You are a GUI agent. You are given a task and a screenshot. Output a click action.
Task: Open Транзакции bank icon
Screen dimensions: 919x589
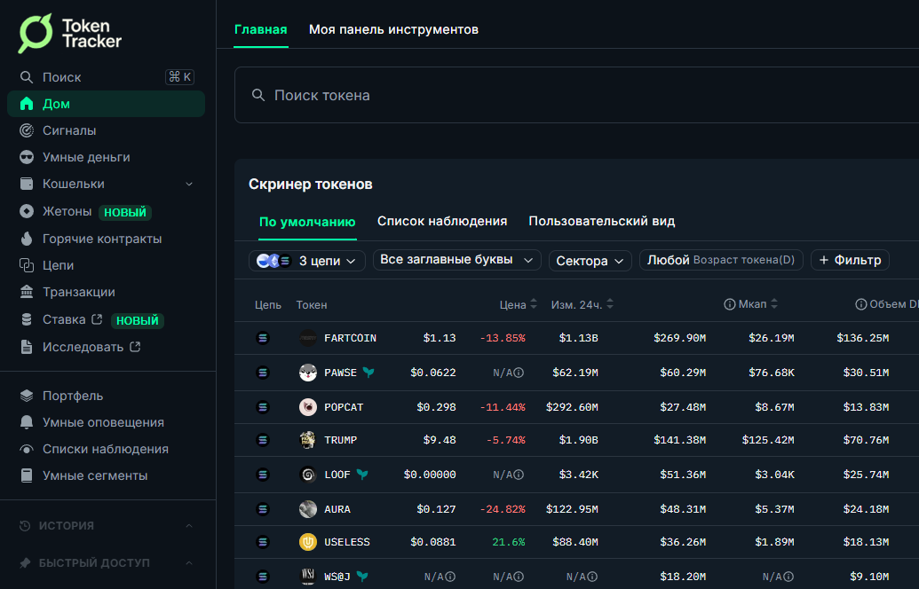point(27,292)
